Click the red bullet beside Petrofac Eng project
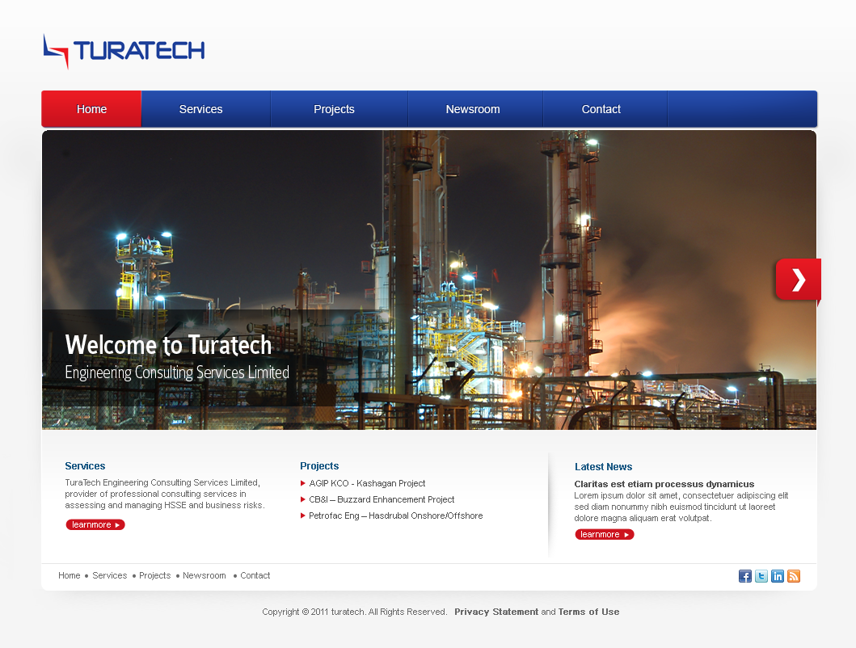 pos(302,515)
